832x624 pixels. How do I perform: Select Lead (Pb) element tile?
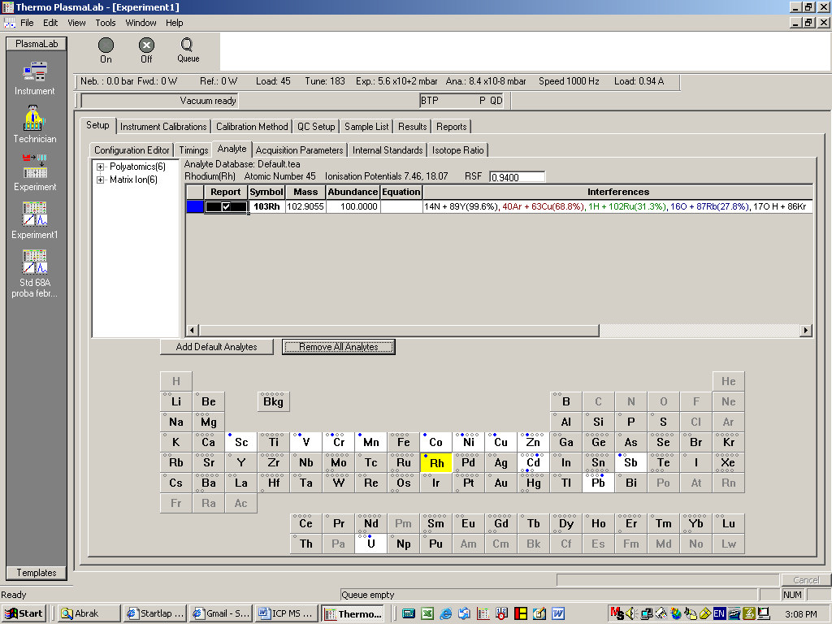click(599, 483)
